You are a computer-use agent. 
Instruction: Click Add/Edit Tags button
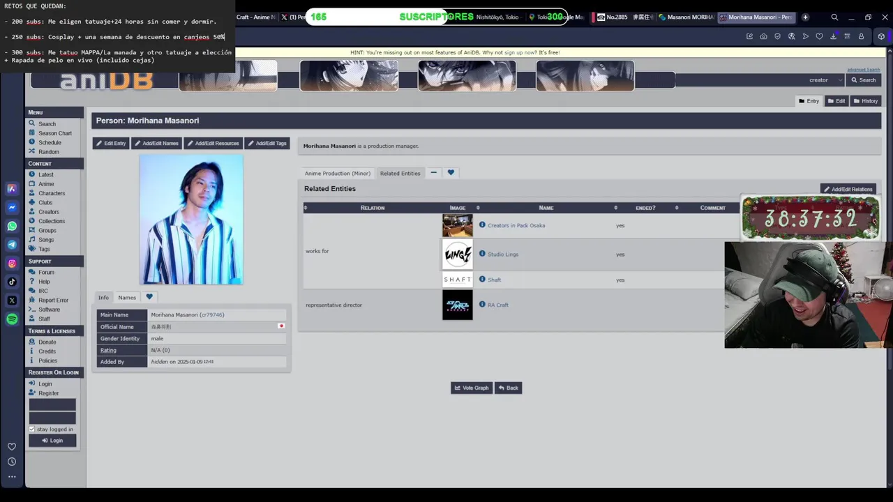267,143
